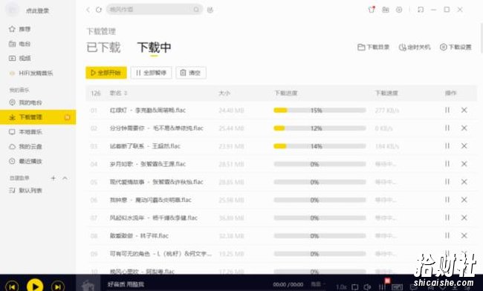
Task: Open the song recognition icon beside search
Action: 210,10
